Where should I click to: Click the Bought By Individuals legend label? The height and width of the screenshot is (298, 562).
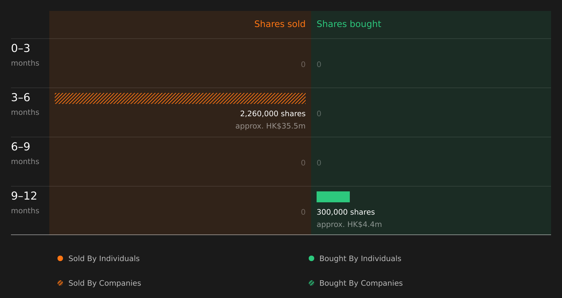pos(360,258)
